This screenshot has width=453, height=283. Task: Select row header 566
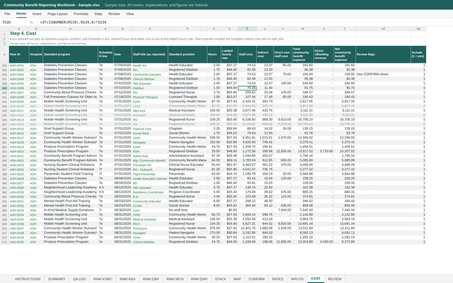(x=5, y=210)
